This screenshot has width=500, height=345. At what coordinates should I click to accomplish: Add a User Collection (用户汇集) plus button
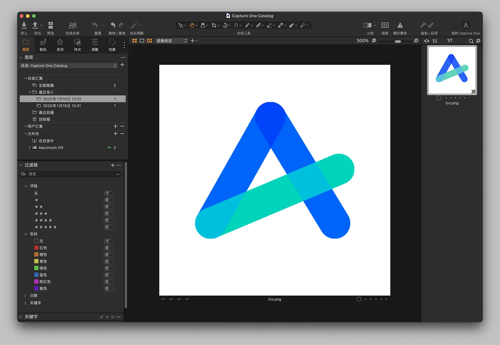[115, 126]
